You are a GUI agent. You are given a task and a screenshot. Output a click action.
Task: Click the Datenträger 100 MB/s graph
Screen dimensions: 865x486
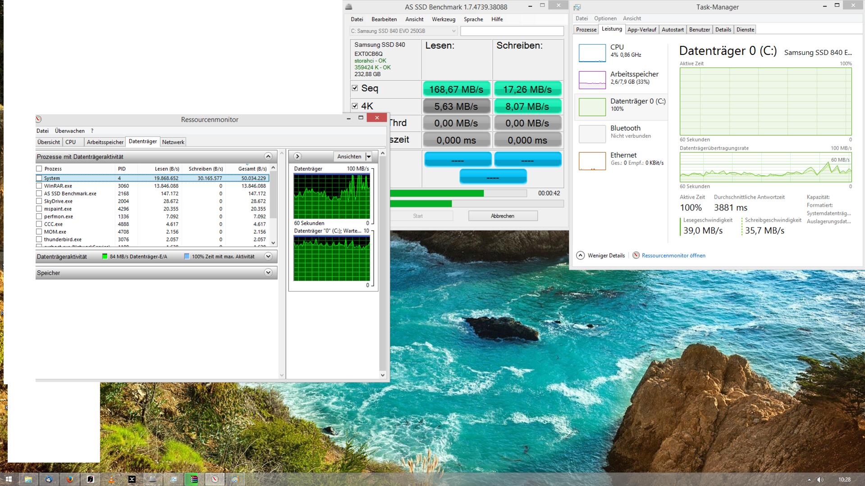(x=332, y=196)
